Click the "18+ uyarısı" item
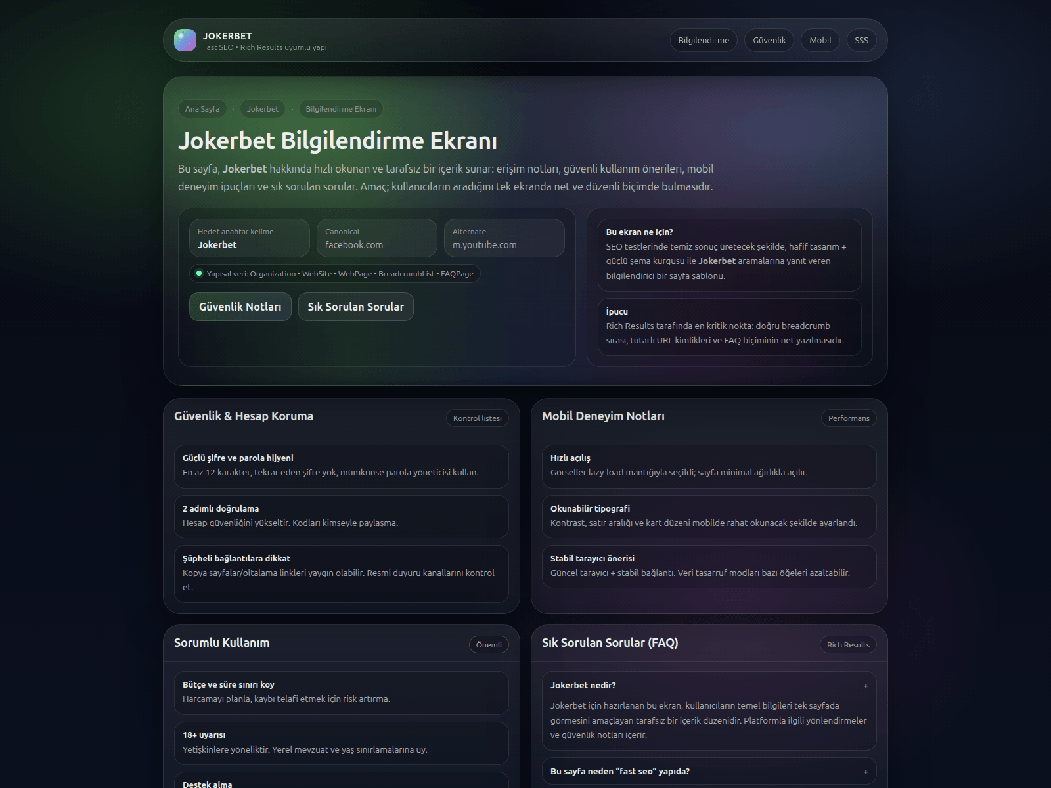The width and height of the screenshot is (1051, 788). click(342, 743)
